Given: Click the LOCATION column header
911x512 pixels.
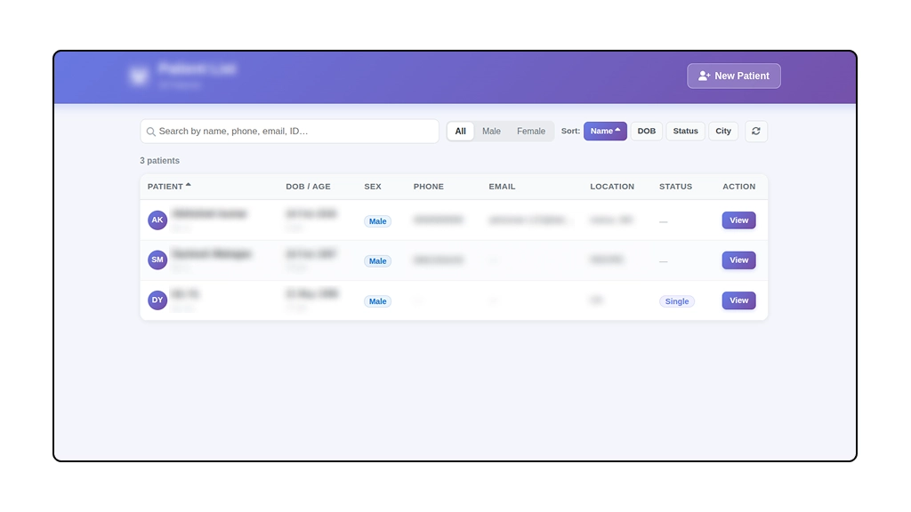Looking at the screenshot, I should click(612, 187).
